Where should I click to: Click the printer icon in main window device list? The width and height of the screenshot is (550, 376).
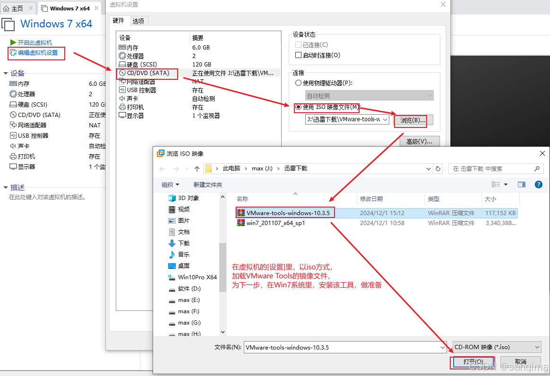(13, 156)
